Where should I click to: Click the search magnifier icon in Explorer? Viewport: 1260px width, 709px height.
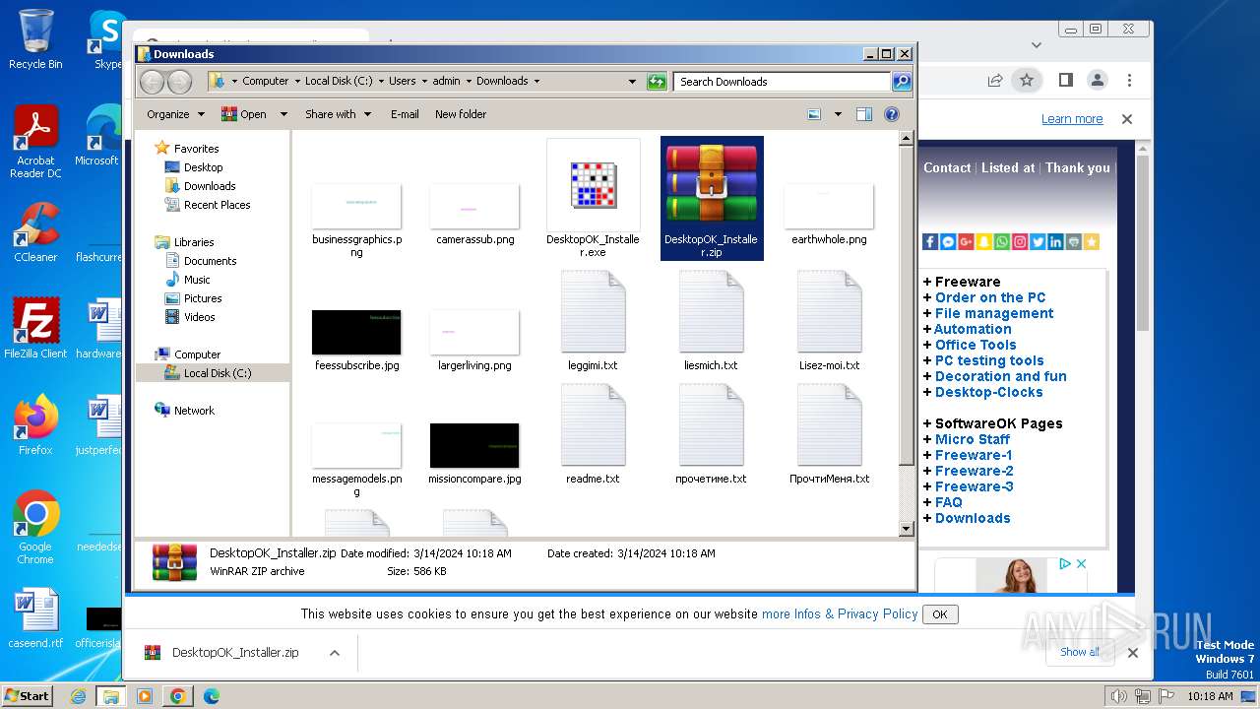901,82
